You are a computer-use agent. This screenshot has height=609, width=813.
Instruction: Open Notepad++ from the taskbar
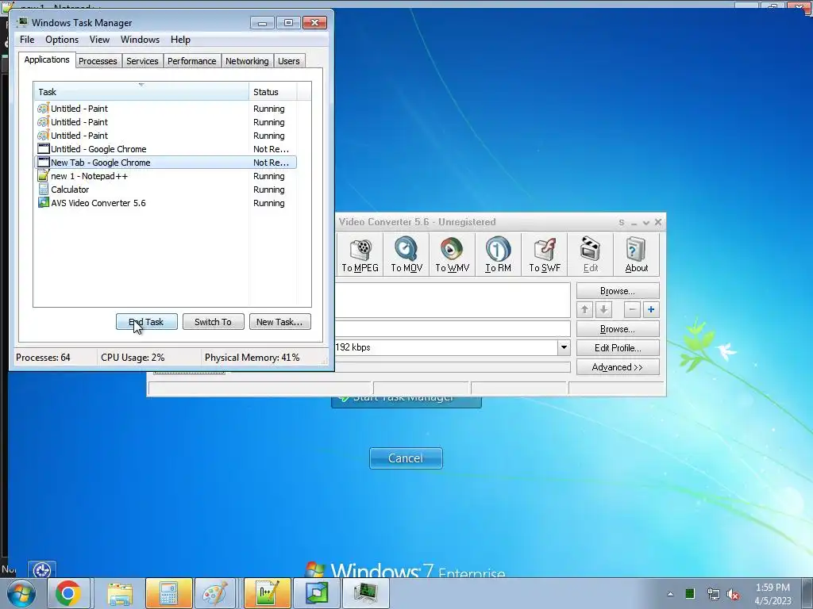(x=268, y=593)
